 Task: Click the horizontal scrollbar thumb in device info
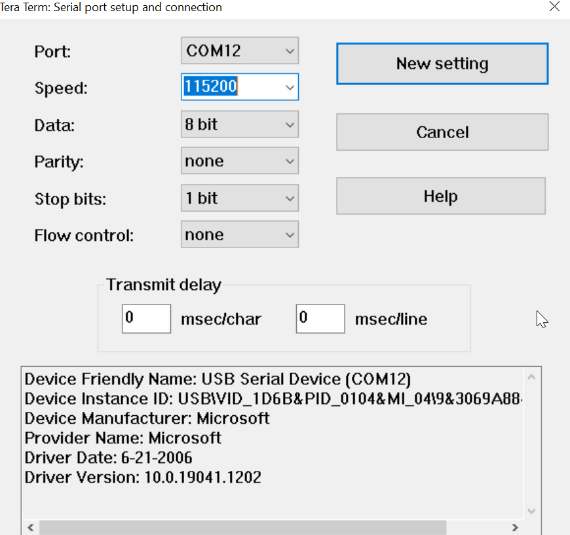(242, 528)
